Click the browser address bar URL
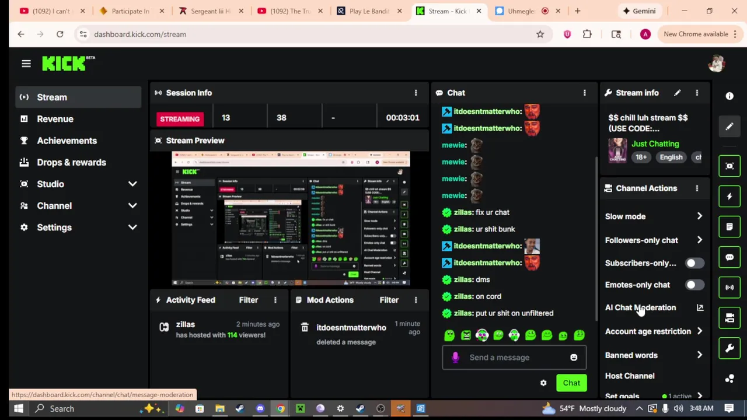The image size is (747, 420). 140,34
